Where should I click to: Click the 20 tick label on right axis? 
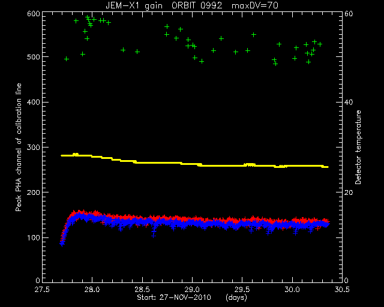(x=349, y=192)
